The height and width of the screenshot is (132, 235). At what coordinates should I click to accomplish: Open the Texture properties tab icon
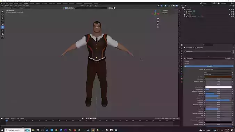pyautogui.click(x=182, y=82)
